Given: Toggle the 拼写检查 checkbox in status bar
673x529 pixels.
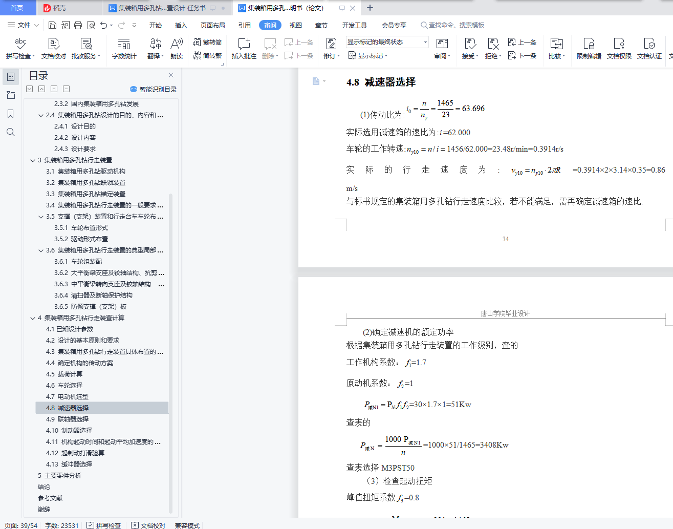Looking at the screenshot, I should pyautogui.click(x=90, y=525).
